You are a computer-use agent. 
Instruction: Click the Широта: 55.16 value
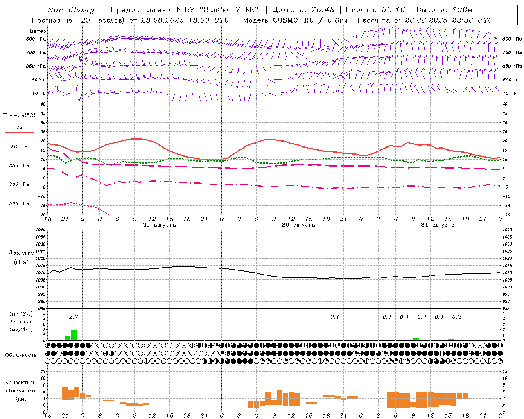click(x=375, y=10)
